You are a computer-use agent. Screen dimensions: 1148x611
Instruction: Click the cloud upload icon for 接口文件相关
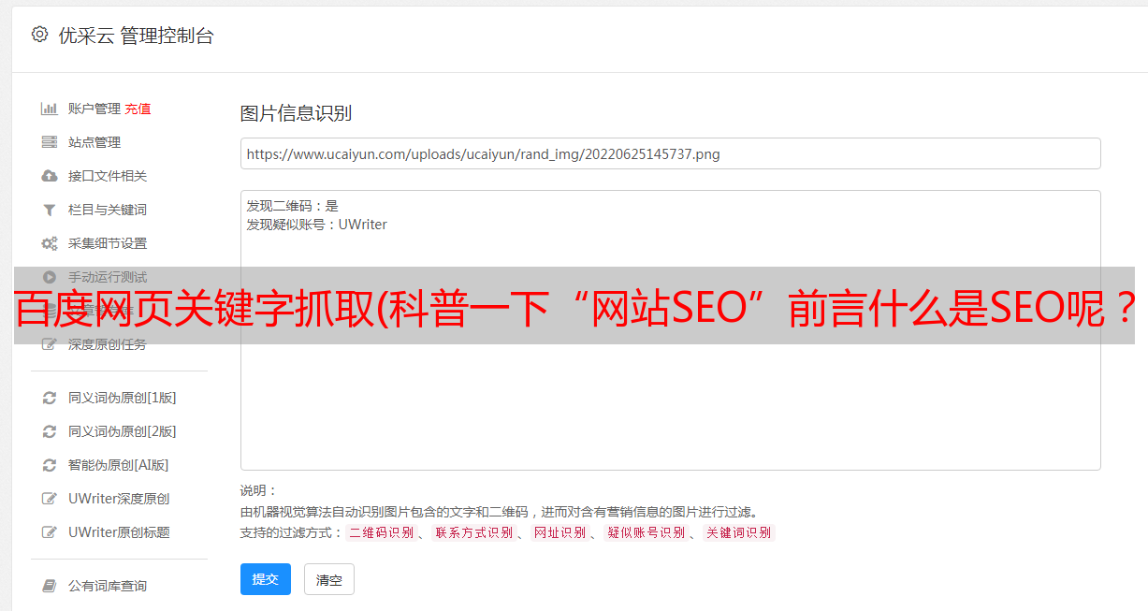pyautogui.click(x=50, y=176)
